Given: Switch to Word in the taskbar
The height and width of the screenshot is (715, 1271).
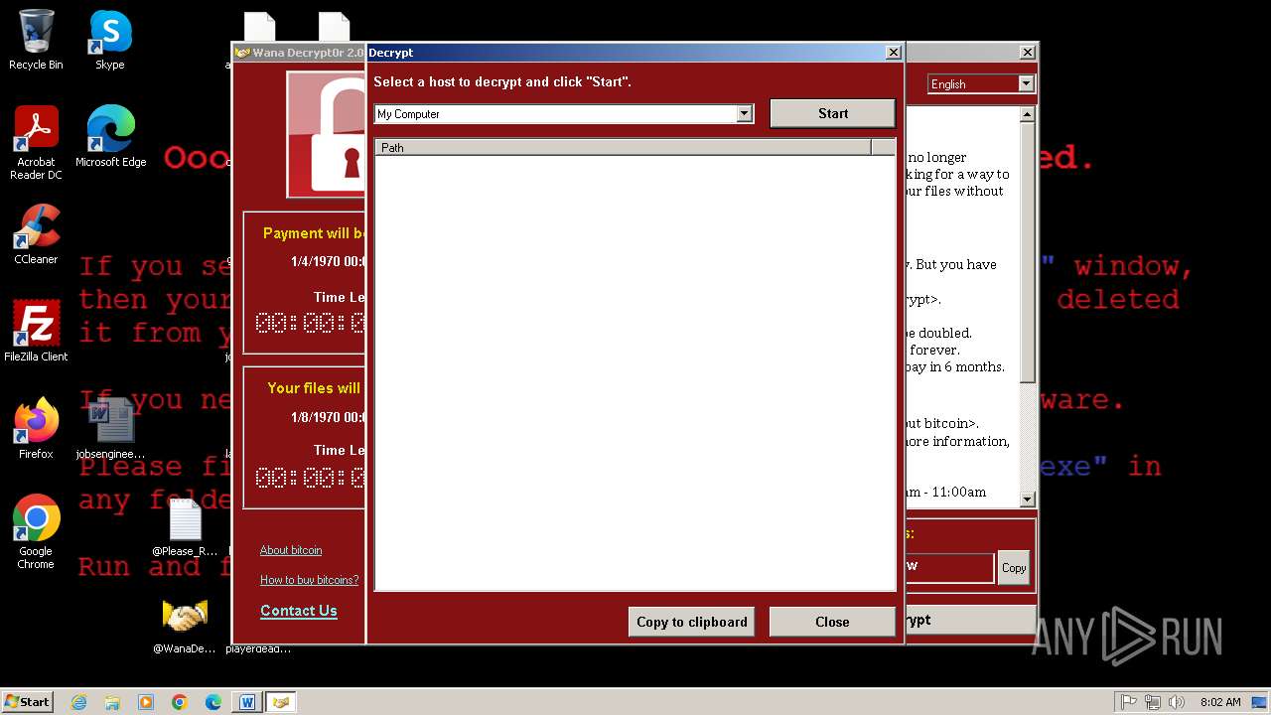Looking at the screenshot, I should point(247,702).
